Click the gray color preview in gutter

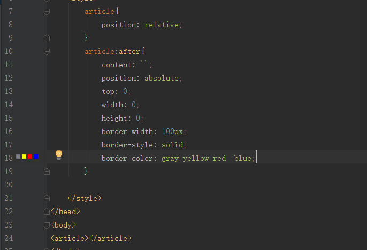click(x=18, y=157)
